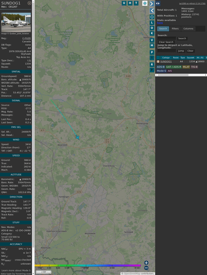Click the H button on map toolbar
Viewport: 207px width, 275px height.
click(130, 3)
